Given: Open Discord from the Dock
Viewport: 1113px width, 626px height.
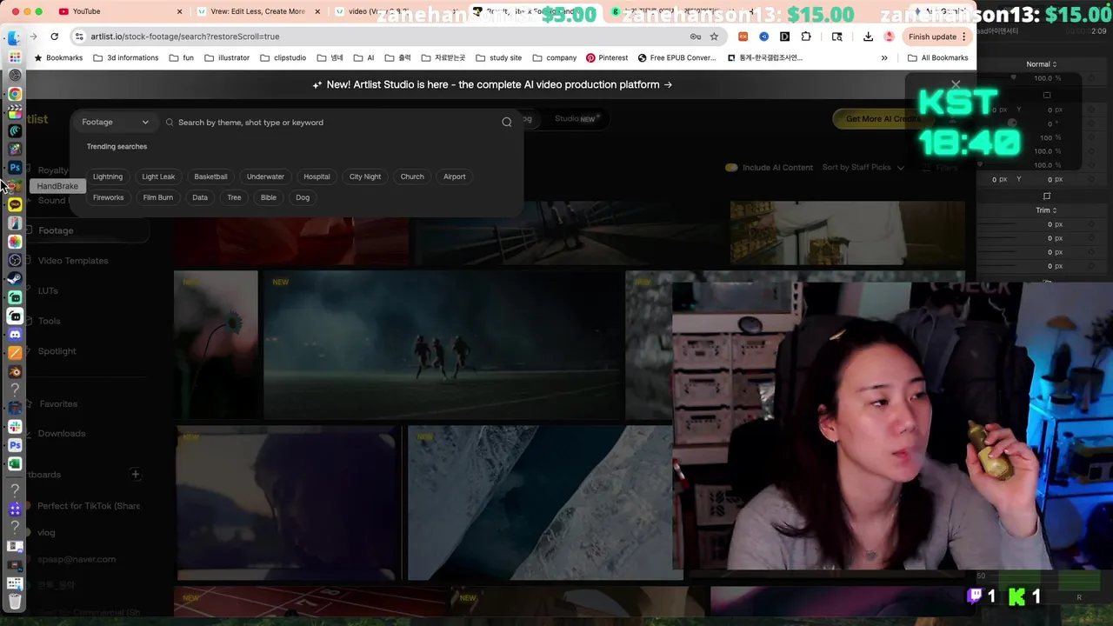Looking at the screenshot, I should (15, 335).
